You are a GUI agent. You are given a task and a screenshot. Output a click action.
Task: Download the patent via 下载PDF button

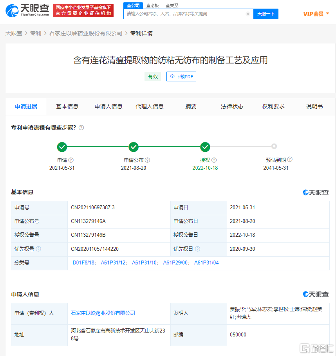point(181,77)
